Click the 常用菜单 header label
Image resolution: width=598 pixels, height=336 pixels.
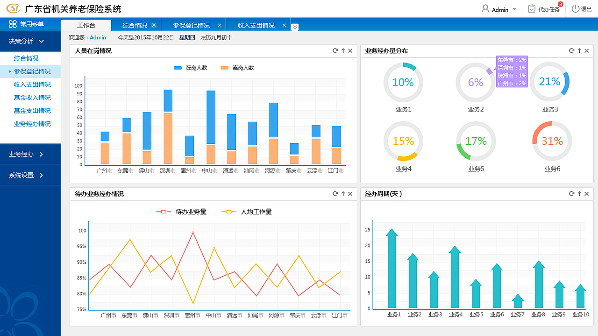coord(32,24)
